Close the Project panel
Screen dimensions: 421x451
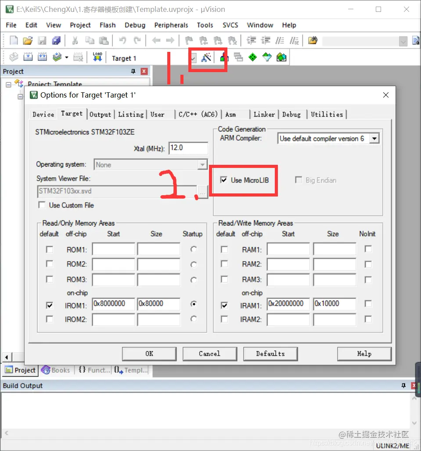click(144, 71)
